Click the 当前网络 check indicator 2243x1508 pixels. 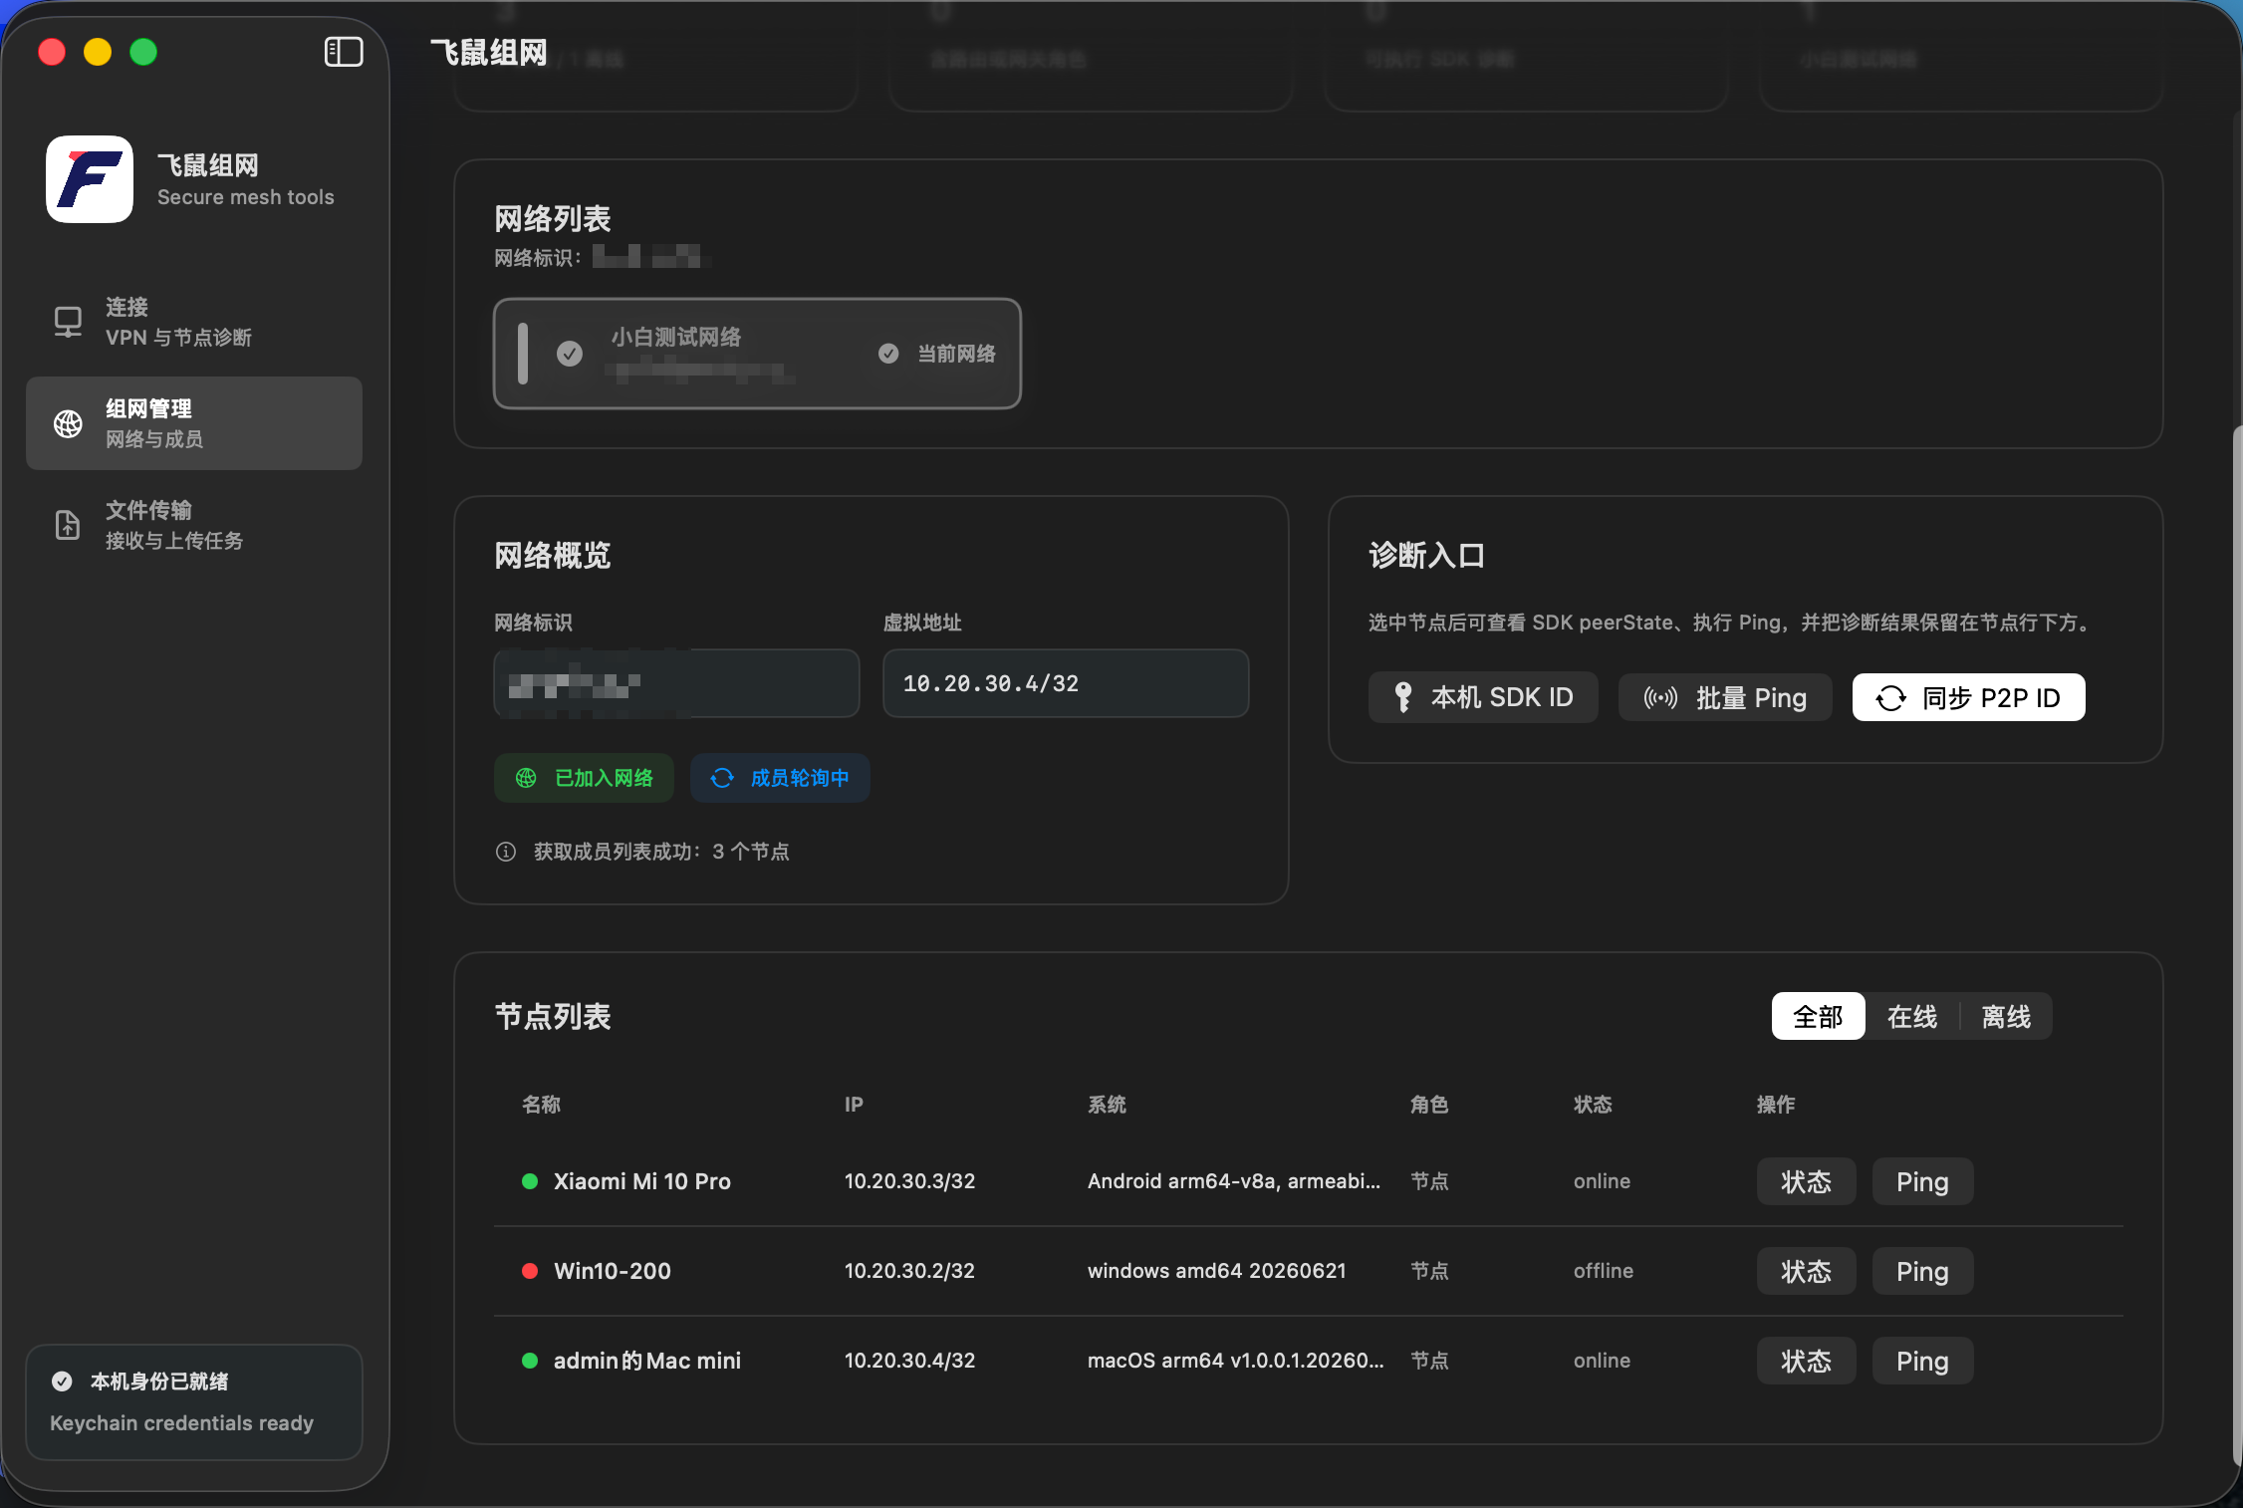888,354
